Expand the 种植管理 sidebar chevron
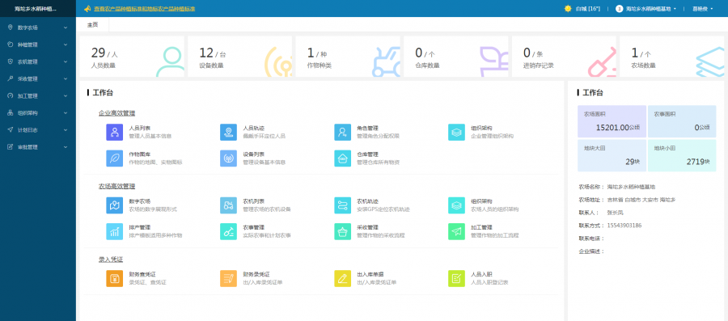The height and width of the screenshot is (321, 728). 66,44
